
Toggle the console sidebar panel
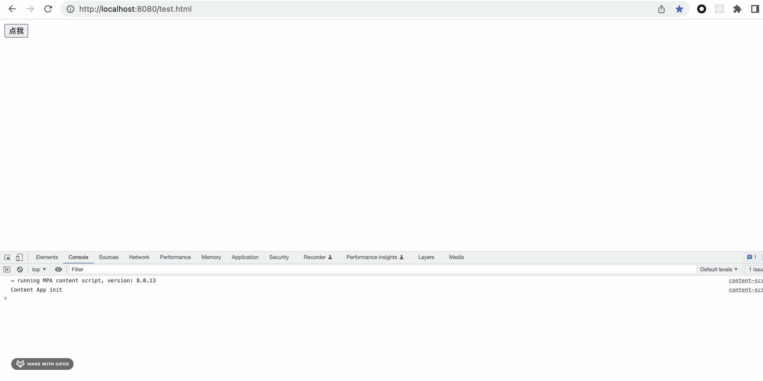tap(7, 270)
